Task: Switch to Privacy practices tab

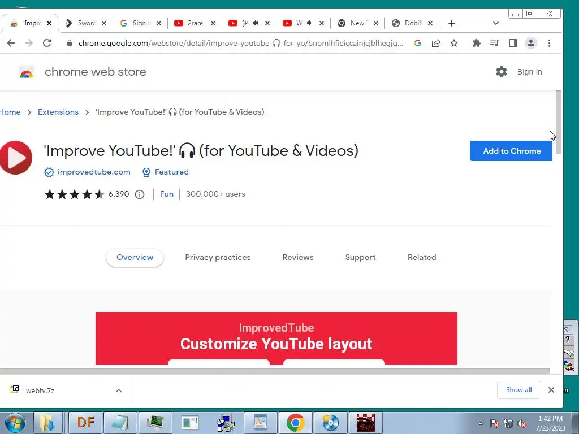Action: click(218, 257)
